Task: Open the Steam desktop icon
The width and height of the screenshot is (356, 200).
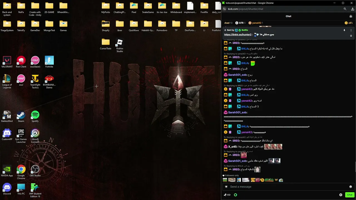Action: coord(21,117)
